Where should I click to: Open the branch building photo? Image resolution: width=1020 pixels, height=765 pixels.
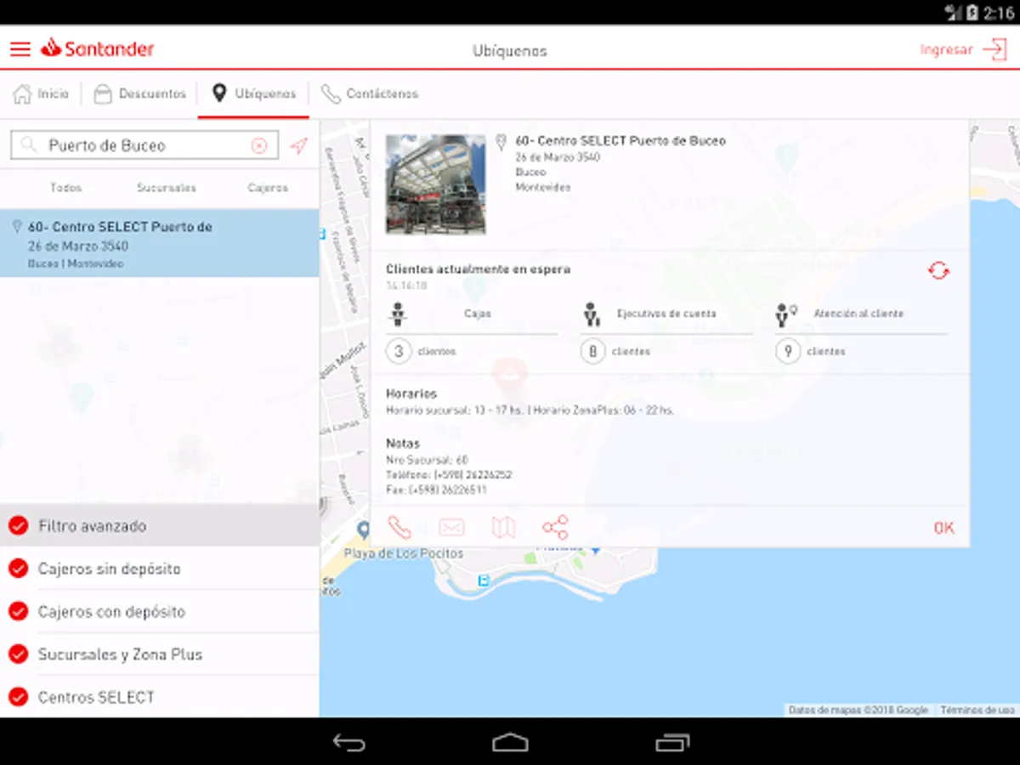pos(436,184)
